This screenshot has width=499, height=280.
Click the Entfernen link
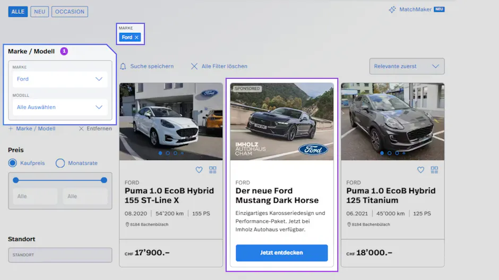pyautogui.click(x=99, y=129)
